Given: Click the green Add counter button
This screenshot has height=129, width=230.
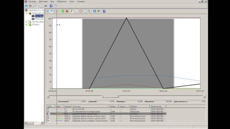Looking at the screenshot, I should [63, 11].
